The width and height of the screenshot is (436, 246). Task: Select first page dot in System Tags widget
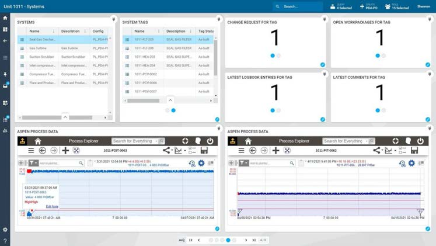(x=167, y=110)
